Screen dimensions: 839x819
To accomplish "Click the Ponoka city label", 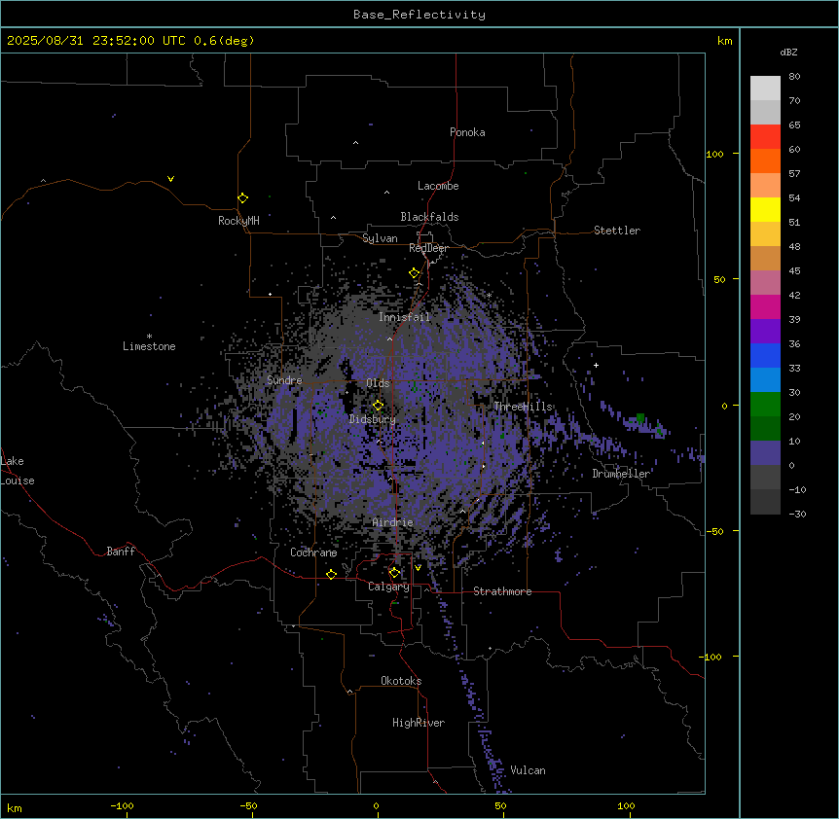I will coord(467,132).
